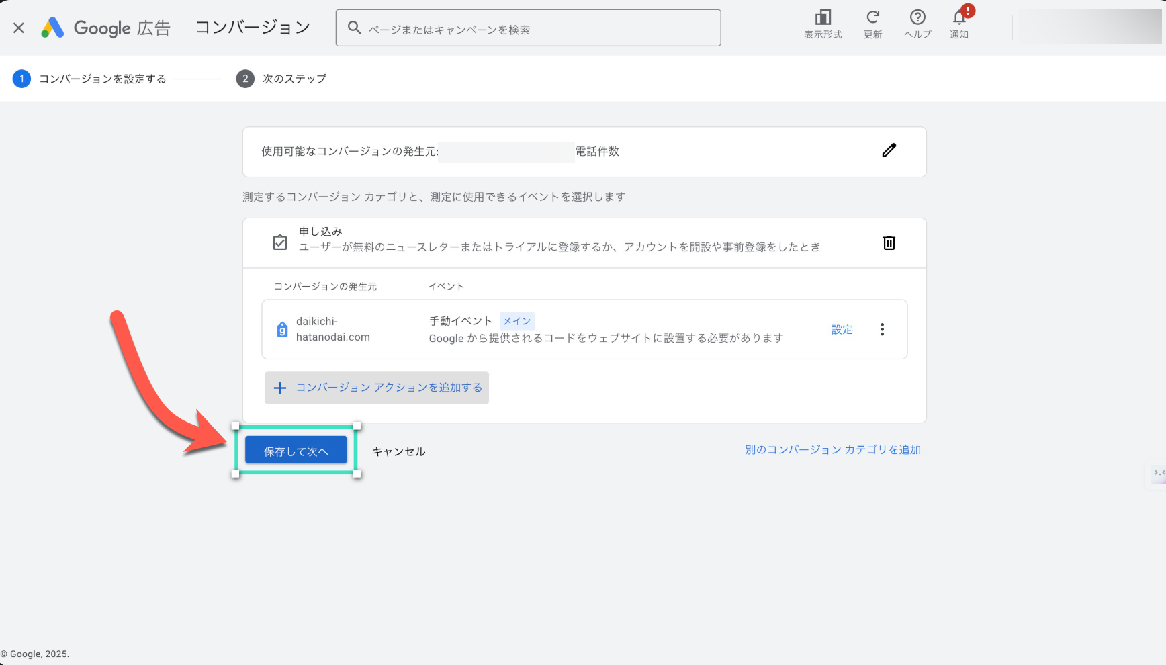Click the search field for pages or campaigns
The image size is (1166, 665).
point(528,28)
